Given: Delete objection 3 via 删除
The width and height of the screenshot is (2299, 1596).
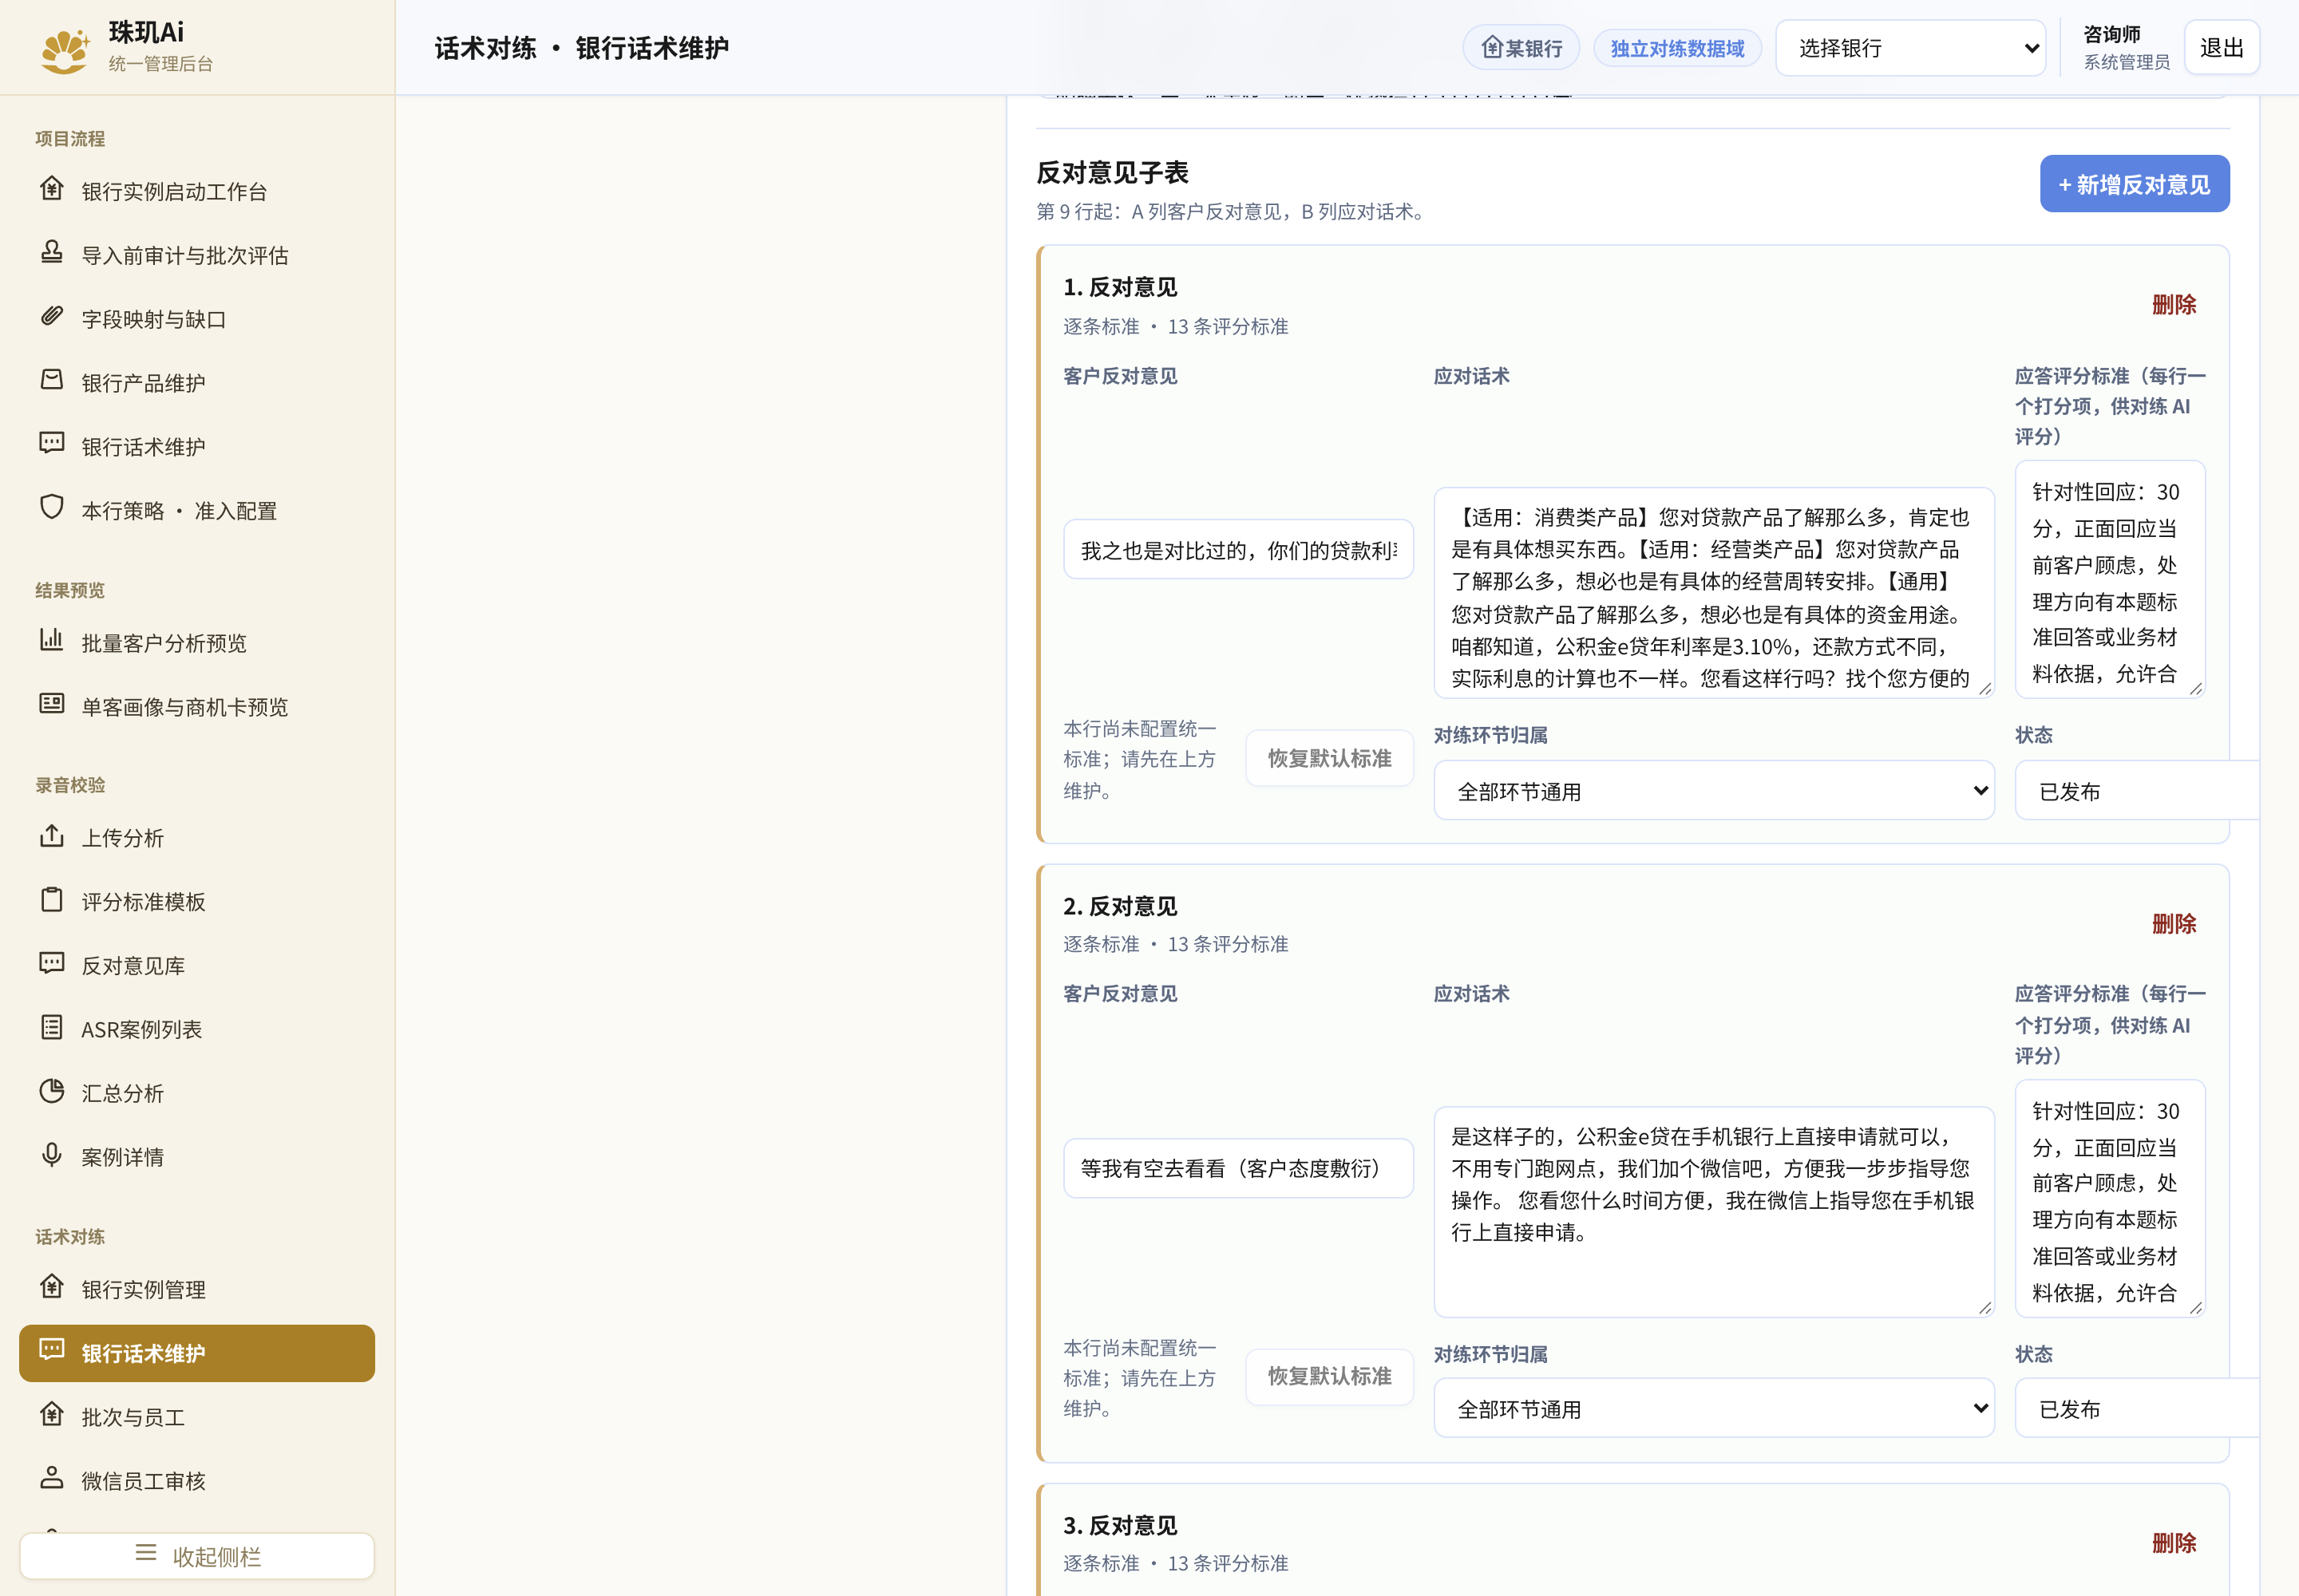Looking at the screenshot, I should click(2173, 1542).
